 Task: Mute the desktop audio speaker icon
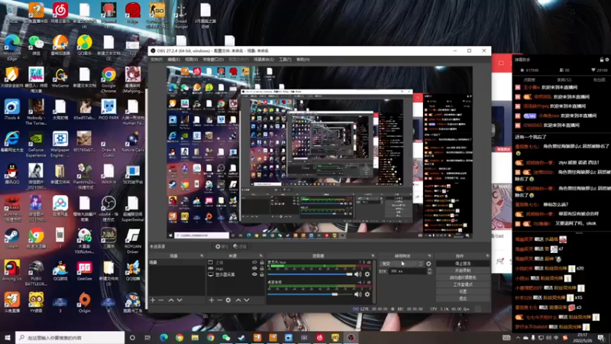[357, 294]
